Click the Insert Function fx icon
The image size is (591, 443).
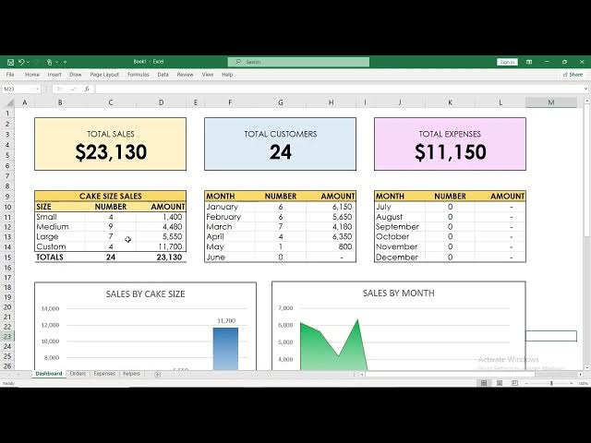pyautogui.click(x=87, y=89)
